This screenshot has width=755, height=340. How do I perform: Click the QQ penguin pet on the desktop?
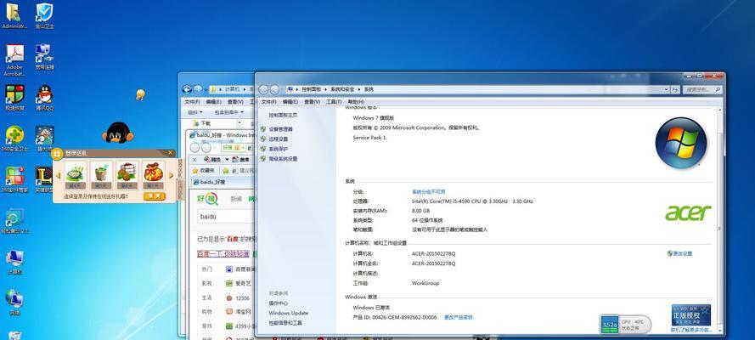tap(117, 133)
